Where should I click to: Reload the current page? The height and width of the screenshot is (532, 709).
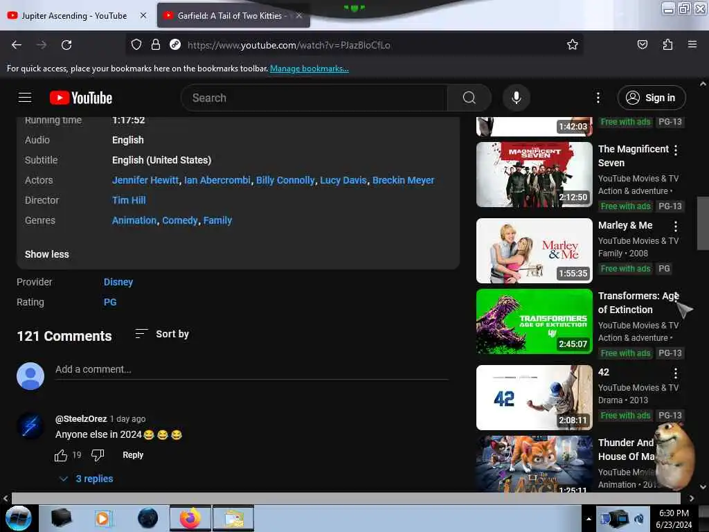pos(66,45)
